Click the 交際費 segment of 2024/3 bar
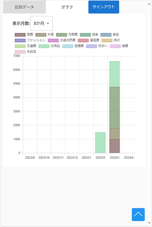 click(114, 108)
